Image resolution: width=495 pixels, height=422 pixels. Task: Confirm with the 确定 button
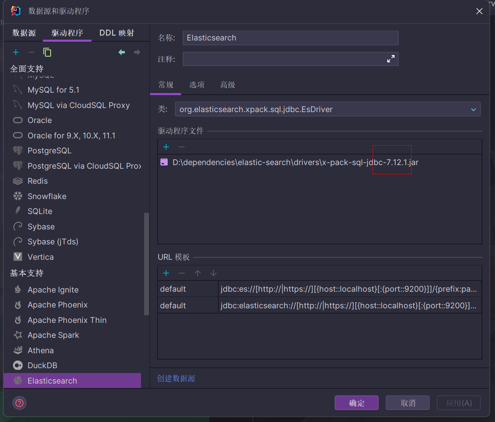click(x=356, y=403)
